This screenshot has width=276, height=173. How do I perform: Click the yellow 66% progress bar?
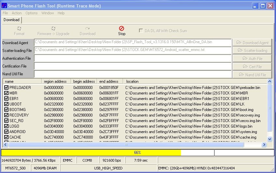(x=91, y=153)
